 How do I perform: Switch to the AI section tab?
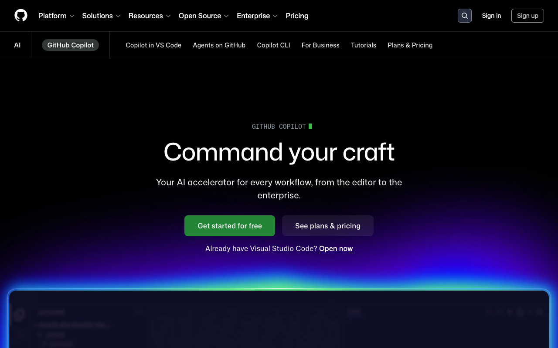pos(17,45)
